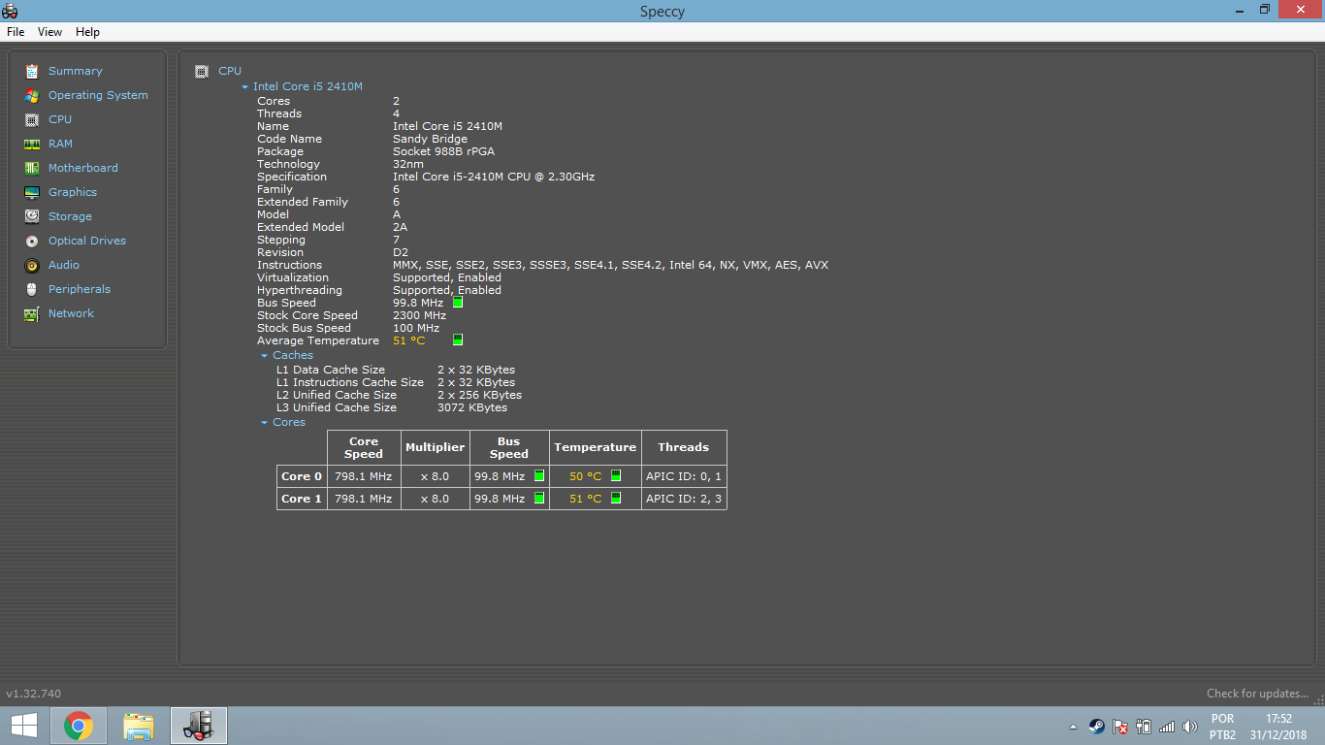Click the Motherboard icon in sidebar
Image resolution: width=1325 pixels, height=745 pixels.
click(32, 168)
